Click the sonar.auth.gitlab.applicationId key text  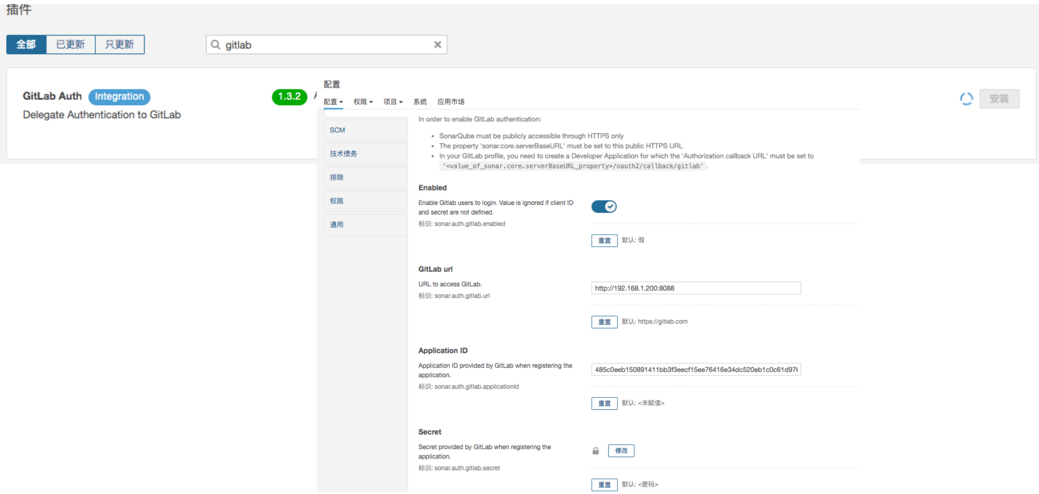[x=477, y=387]
